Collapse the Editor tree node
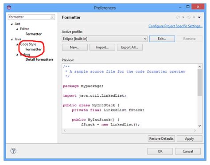The image size is (210, 165). [x=17, y=29]
